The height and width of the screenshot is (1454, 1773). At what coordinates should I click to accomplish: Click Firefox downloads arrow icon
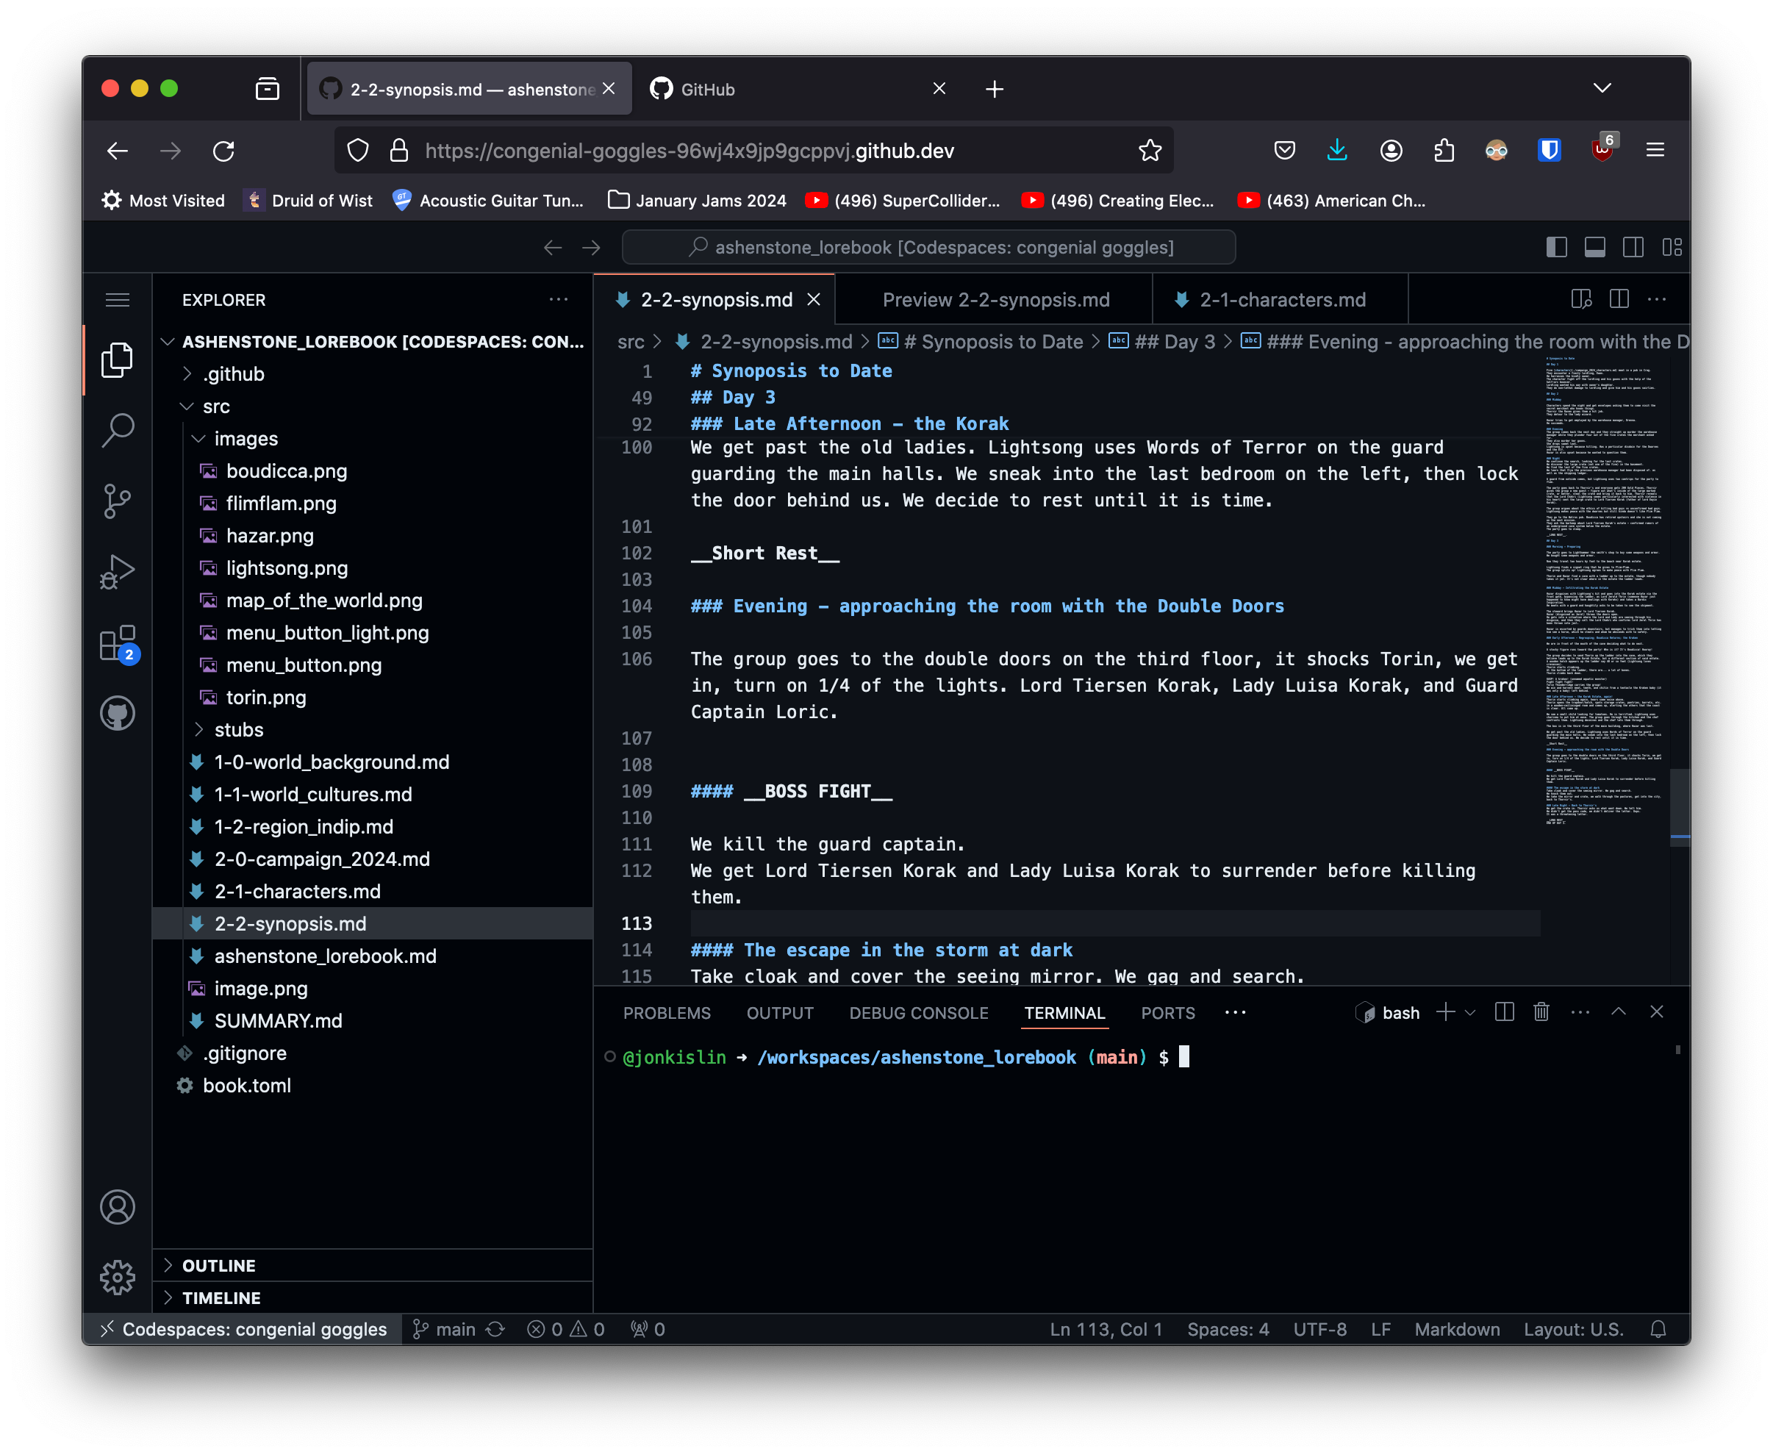point(1336,151)
